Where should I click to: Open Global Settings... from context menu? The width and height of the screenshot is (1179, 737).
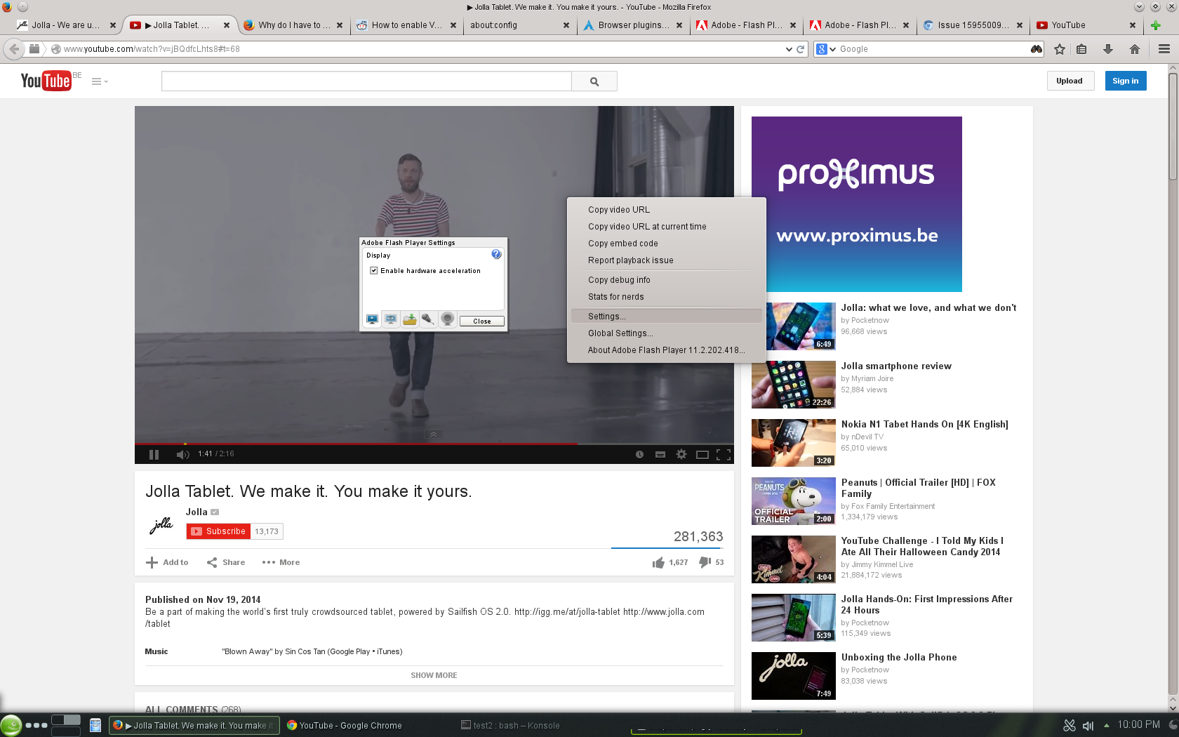click(620, 333)
